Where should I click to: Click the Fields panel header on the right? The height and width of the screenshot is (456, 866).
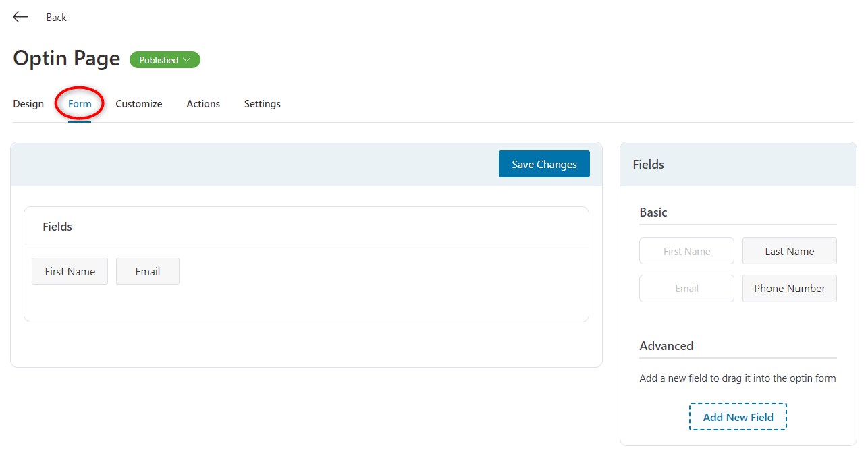point(647,164)
